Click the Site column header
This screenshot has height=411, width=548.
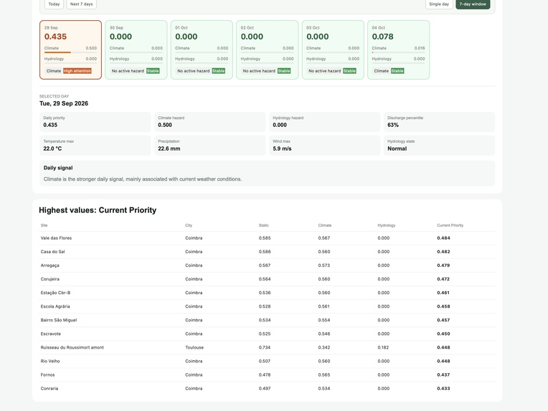click(44, 225)
